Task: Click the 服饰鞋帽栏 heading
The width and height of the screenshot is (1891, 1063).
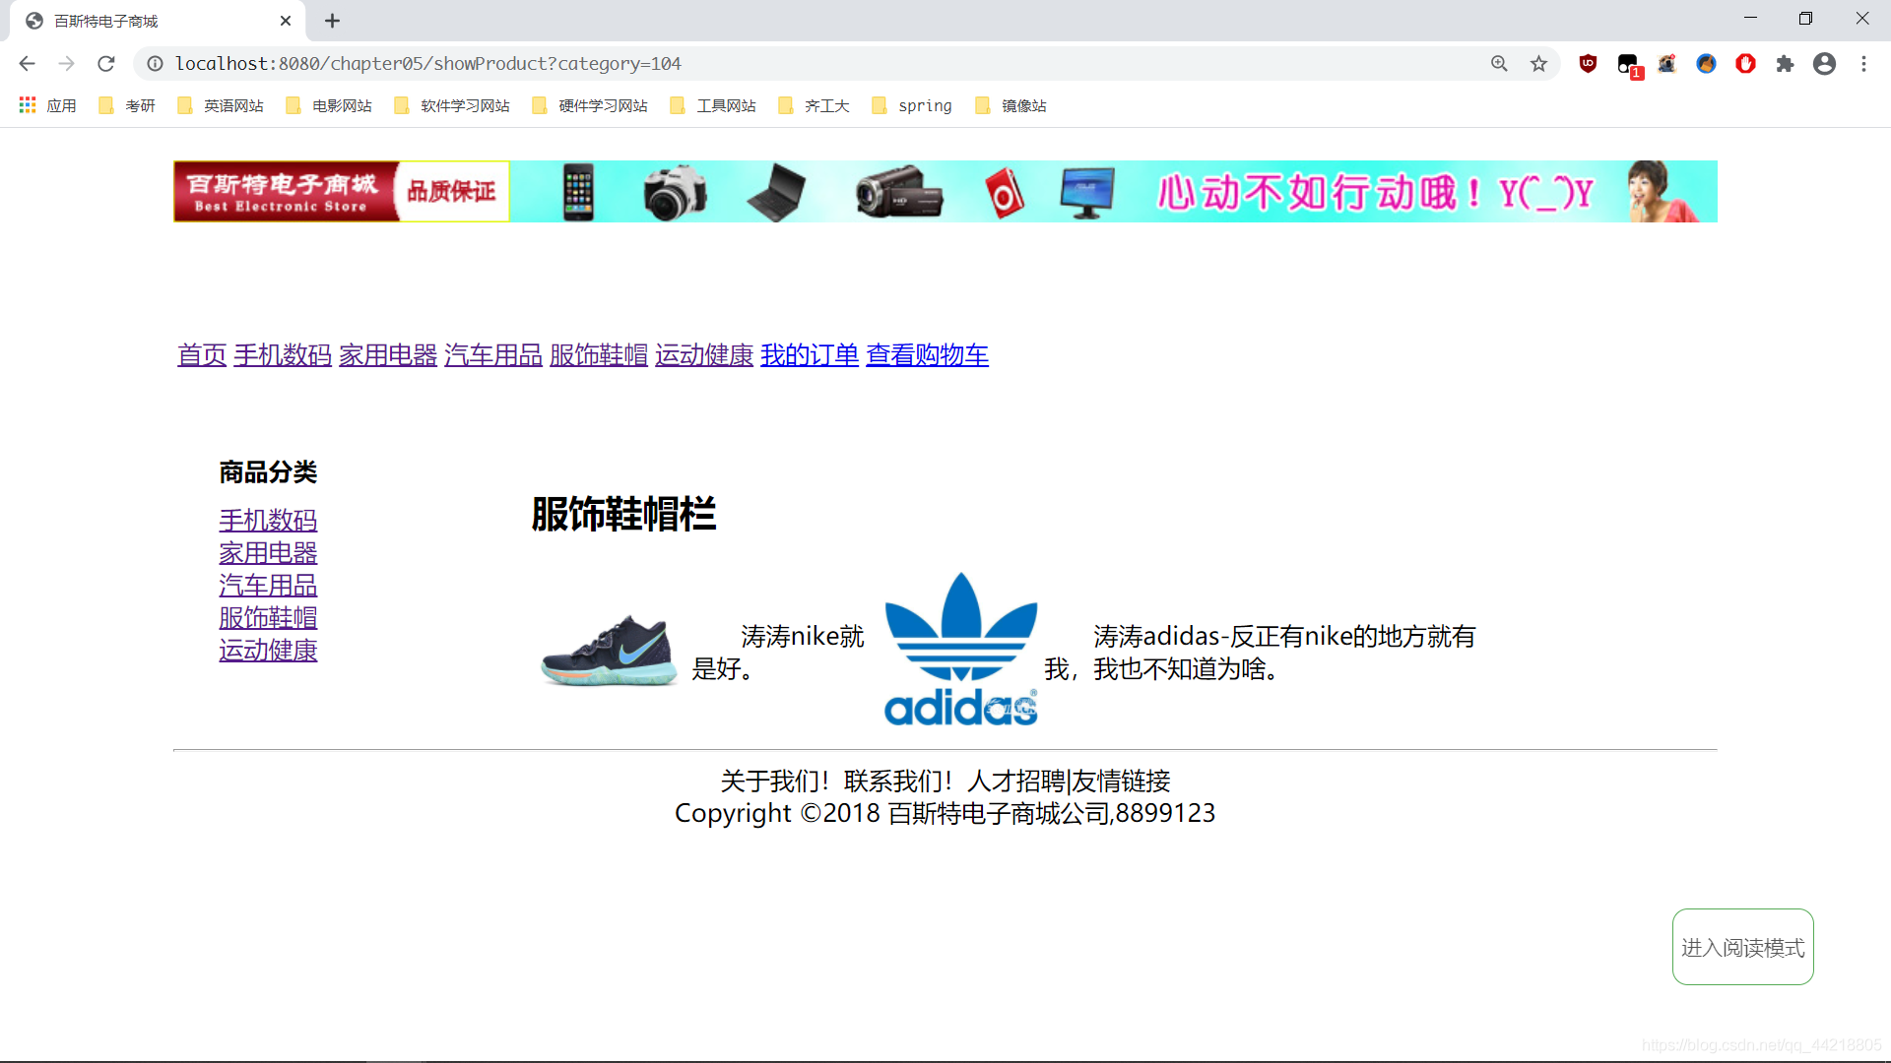Action: tap(623, 515)
